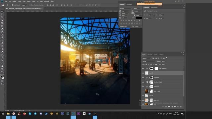Filter layers by pixel layer icon
The width and height of the screenshot is (212, 119).
click(x=153, y=58)
